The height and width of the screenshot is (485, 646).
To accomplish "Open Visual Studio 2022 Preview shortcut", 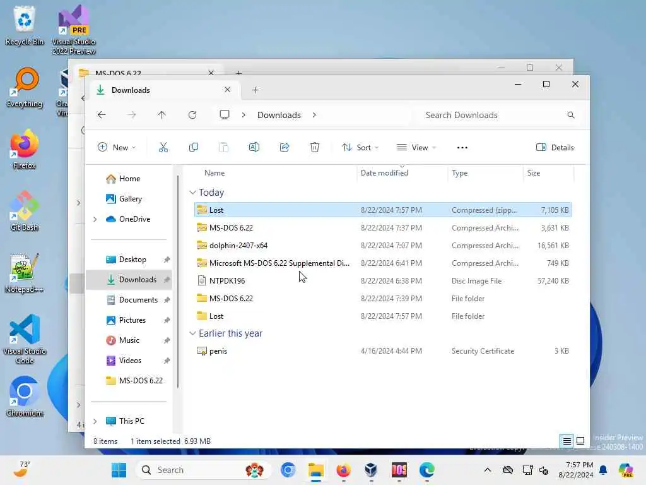I will click(74, 30).
